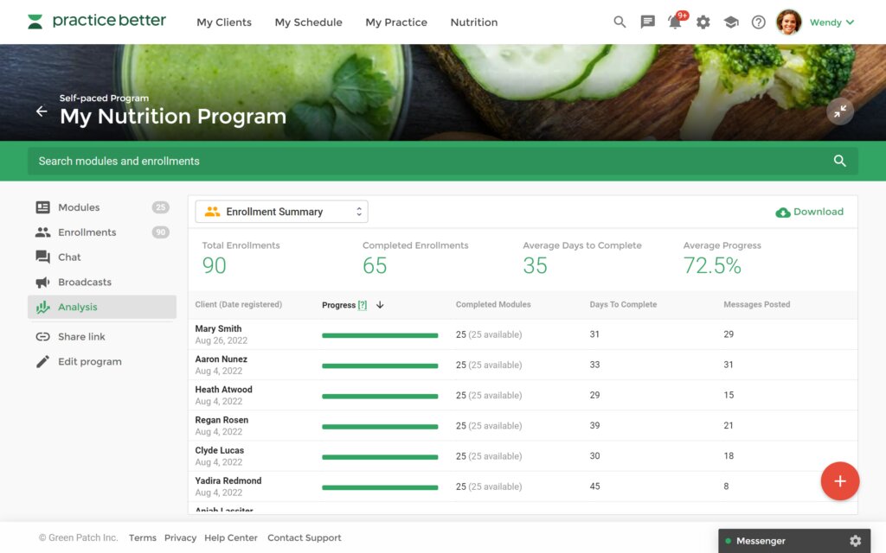Click the back arrow beside My Nutrition Program

pyautogui.click(x=42, y=111)
